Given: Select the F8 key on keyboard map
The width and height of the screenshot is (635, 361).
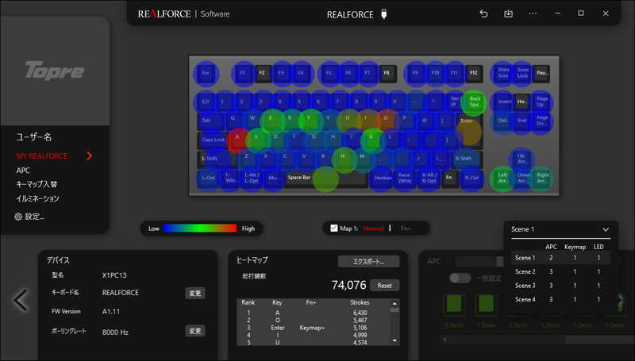Looking at the screenshot, I should click(x=387, y=73).
